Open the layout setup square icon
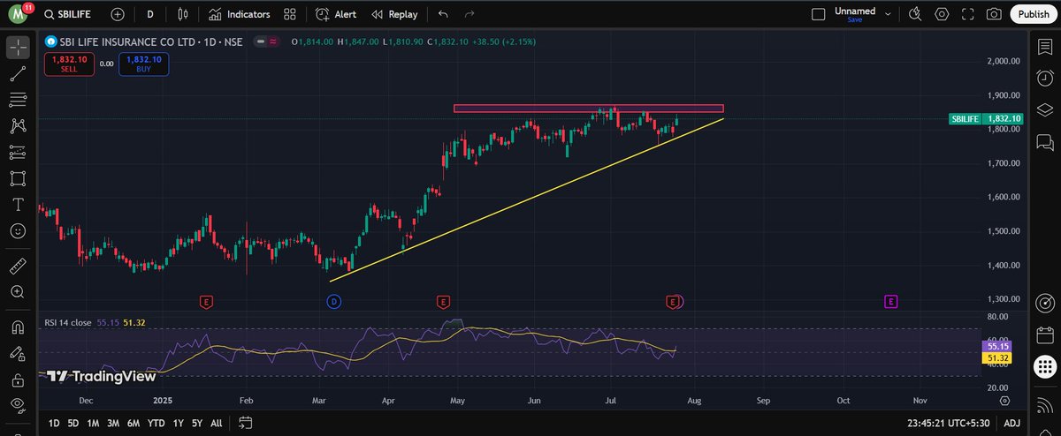The image size is (1061, 436). (x=818, y=14)
